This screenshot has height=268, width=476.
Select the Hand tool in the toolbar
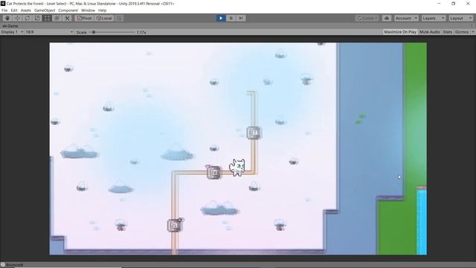pos(7,18)
